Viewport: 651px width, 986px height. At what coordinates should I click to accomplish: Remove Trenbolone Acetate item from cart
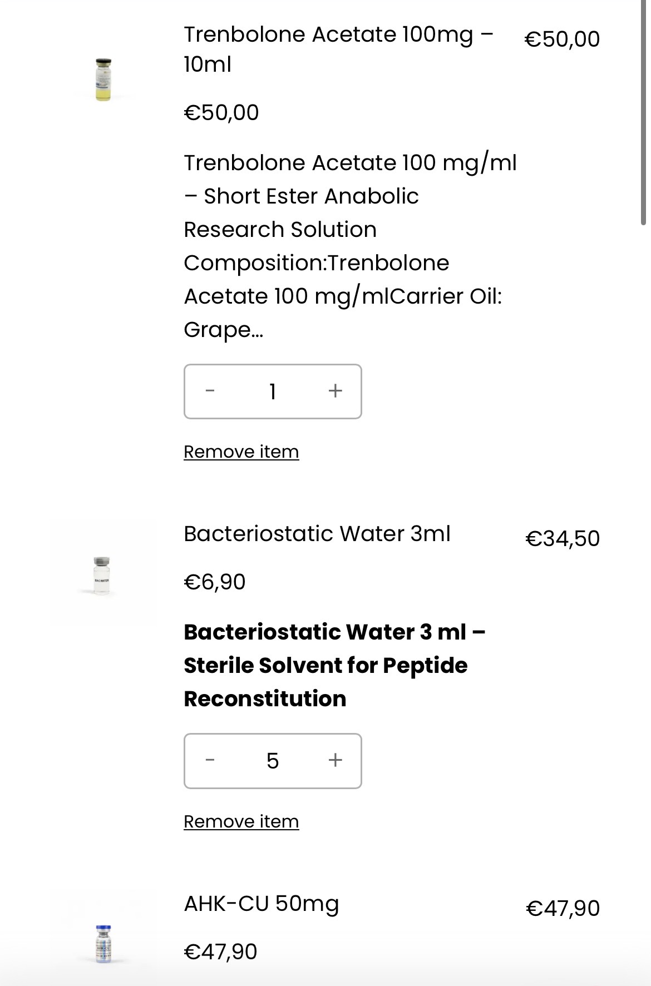[x=241, y=452]
